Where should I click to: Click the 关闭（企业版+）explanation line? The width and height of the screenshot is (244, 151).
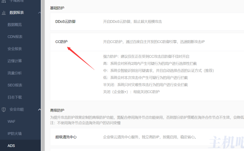pos(132,92)
